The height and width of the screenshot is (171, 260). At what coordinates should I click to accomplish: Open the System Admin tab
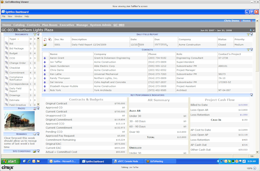(x=101, y=25)
